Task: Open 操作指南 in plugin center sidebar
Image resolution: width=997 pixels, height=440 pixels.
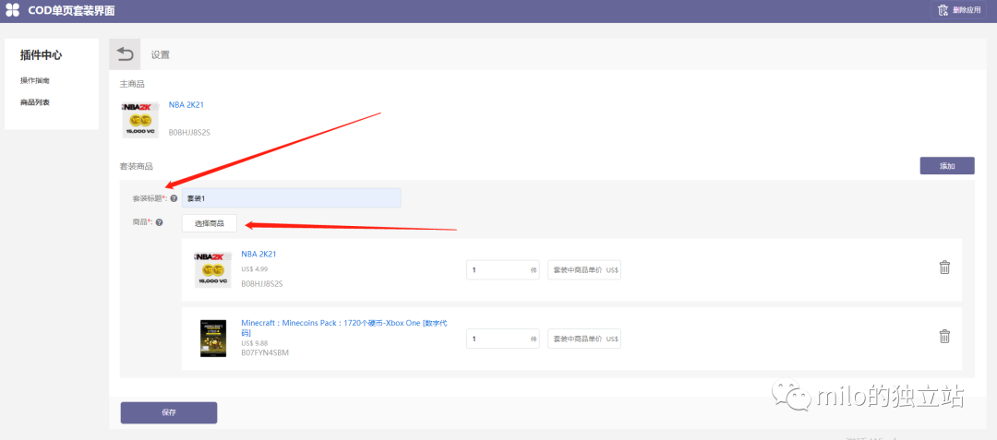Action: click(35, 80)
